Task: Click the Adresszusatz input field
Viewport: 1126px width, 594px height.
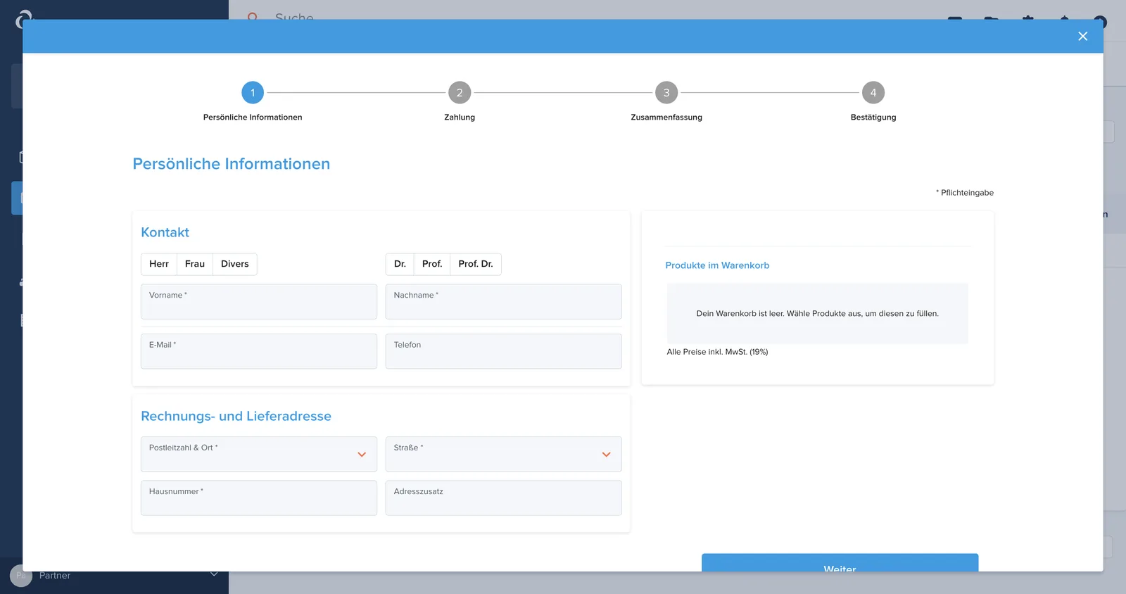Action: [x=504, y=498]
